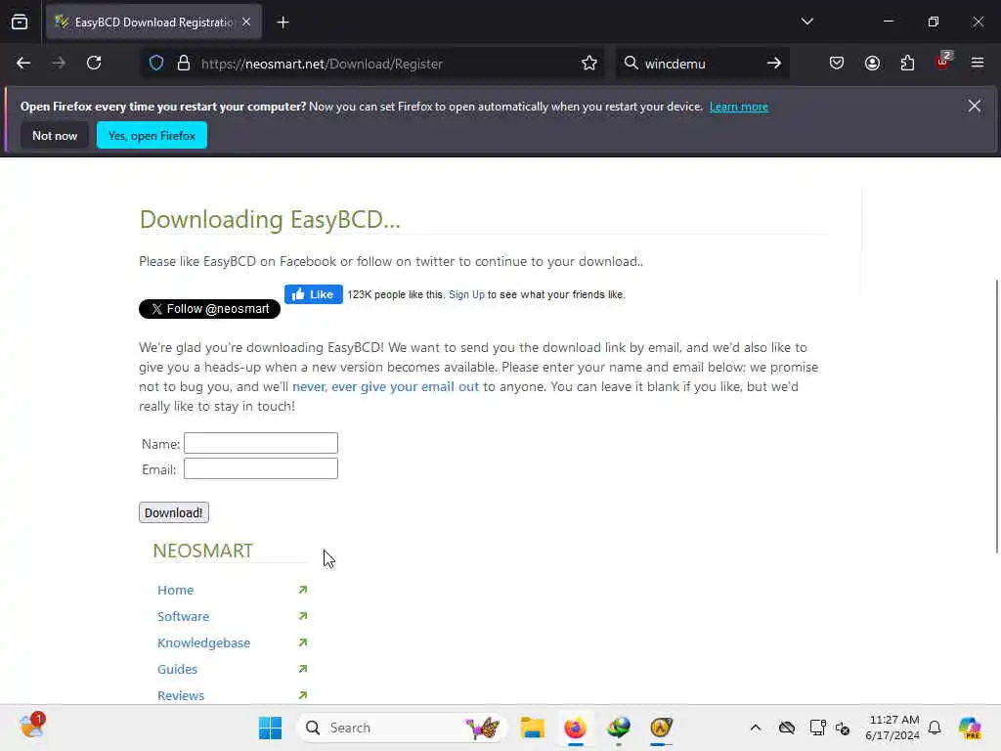This screenshot has width=1001, height=751.
Task: Go back to the previous page
Action: point(23,64)
